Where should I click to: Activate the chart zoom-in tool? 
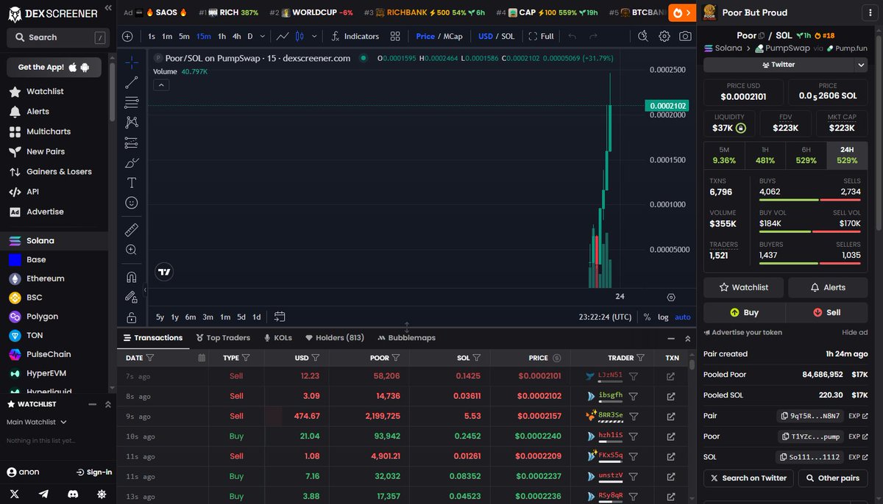tap(131, 250)
